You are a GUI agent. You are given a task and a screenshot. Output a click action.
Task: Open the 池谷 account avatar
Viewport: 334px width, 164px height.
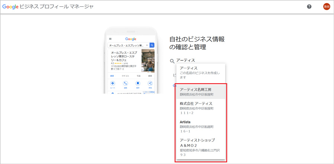(x=326, y=7)
